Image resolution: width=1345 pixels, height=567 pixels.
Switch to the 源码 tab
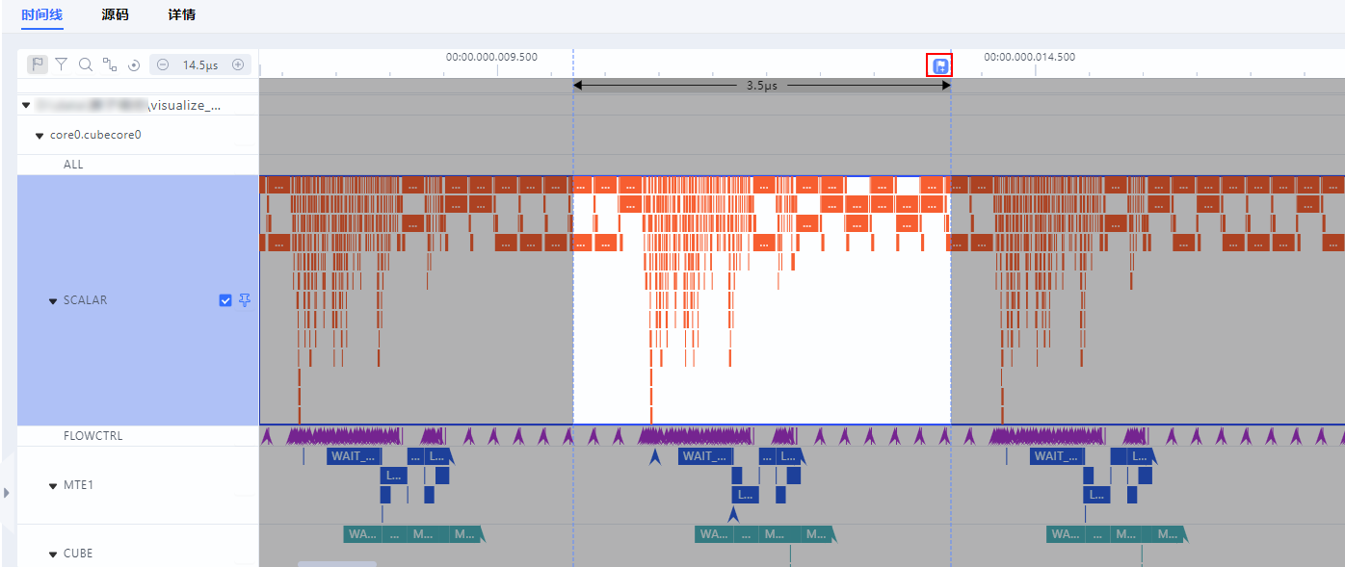click(115, 14)
